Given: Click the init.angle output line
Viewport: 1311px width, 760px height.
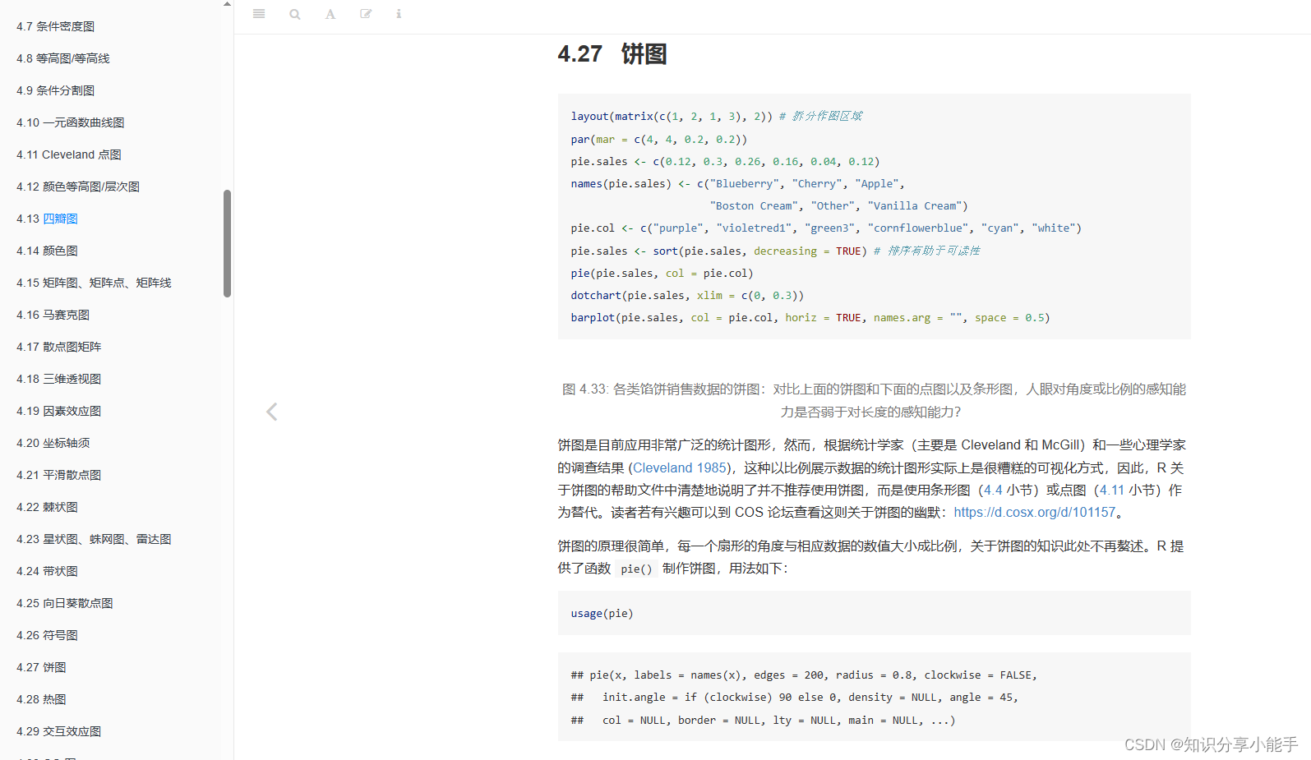Looking at the screenshot, I should (794, 697).
